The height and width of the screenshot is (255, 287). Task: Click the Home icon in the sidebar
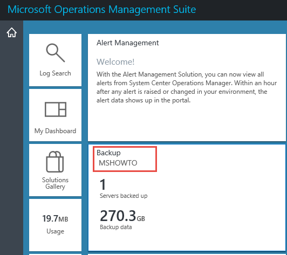pos(12,32)
